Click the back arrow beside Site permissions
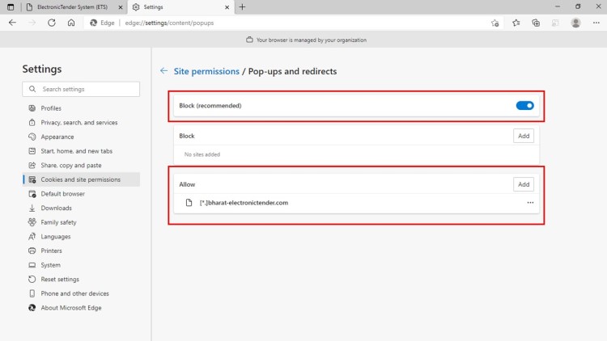The height and width of the screenshot is (341, 607). (164, 71)
